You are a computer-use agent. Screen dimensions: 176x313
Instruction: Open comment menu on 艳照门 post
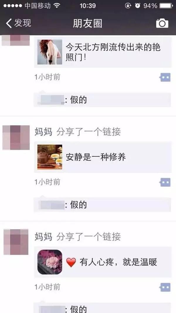(165, 77)
